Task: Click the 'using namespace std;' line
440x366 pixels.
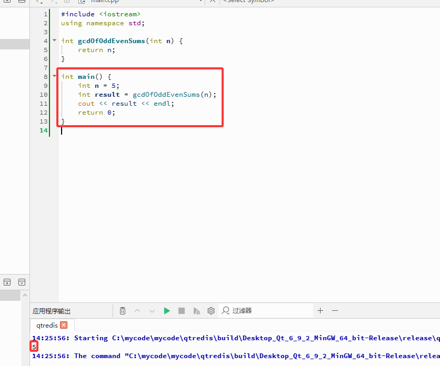Action: point(103,23)
